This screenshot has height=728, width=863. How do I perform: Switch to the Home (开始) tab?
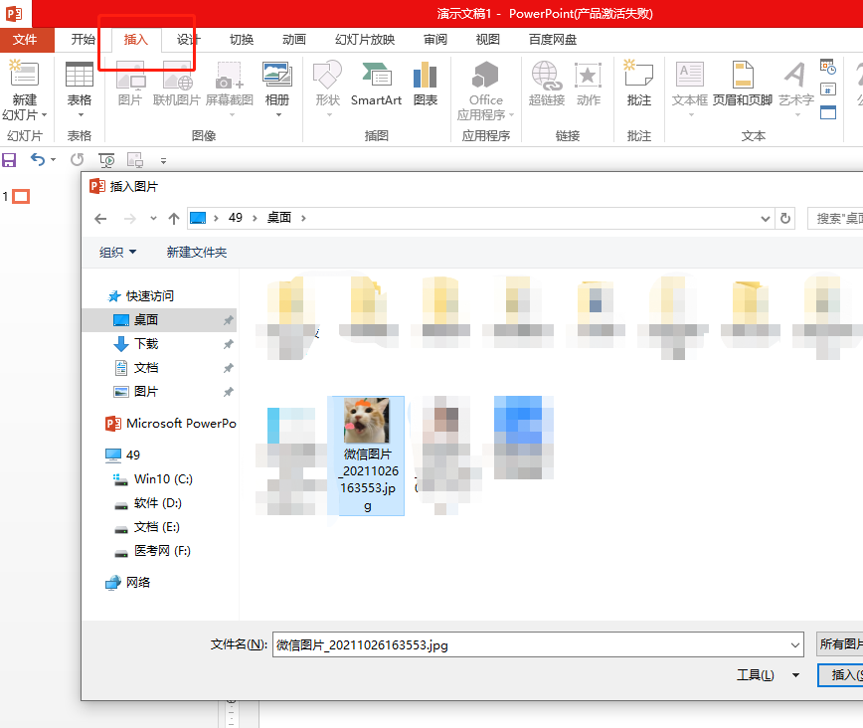(x=84, y=40)
